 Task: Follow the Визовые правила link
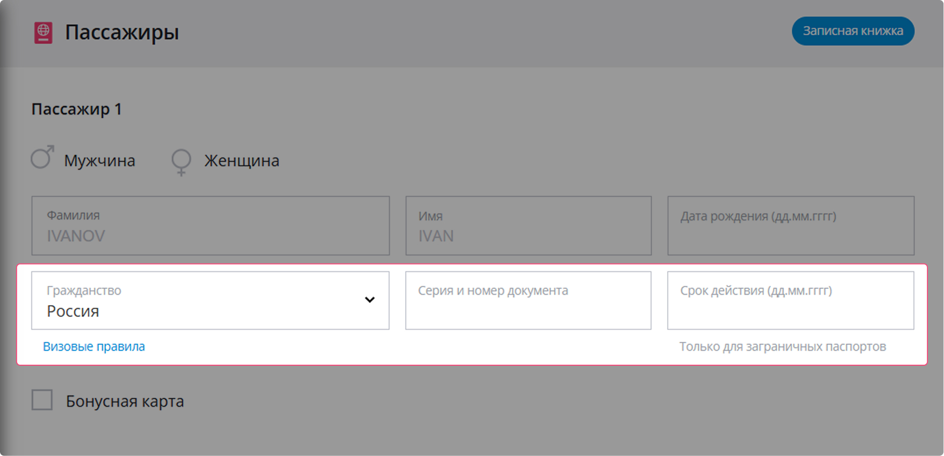[x=94, y=347]
